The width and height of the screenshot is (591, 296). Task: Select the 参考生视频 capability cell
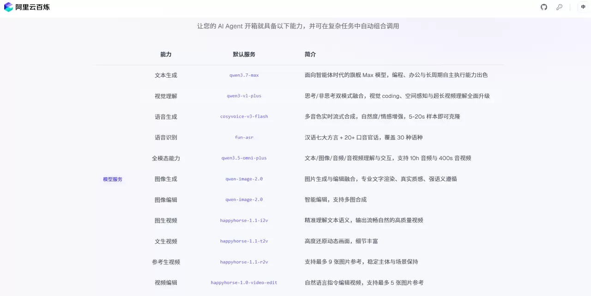coord(166,262)
